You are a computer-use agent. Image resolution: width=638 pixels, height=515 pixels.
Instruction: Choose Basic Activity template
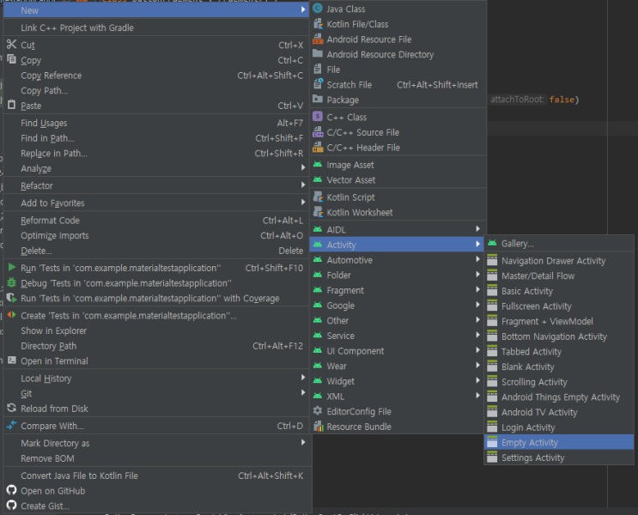[x=527, y=292]
